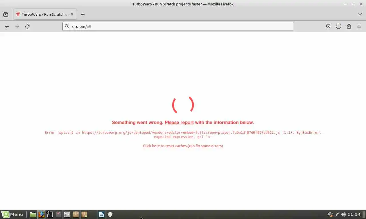Open the terminal in the taskbar
Viewport: 366px width, 219px height.
pos(50,214)
